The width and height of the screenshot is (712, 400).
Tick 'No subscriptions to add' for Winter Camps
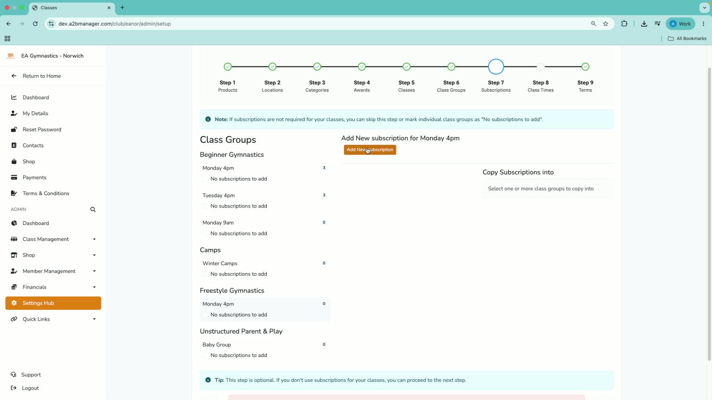(205, 274)
